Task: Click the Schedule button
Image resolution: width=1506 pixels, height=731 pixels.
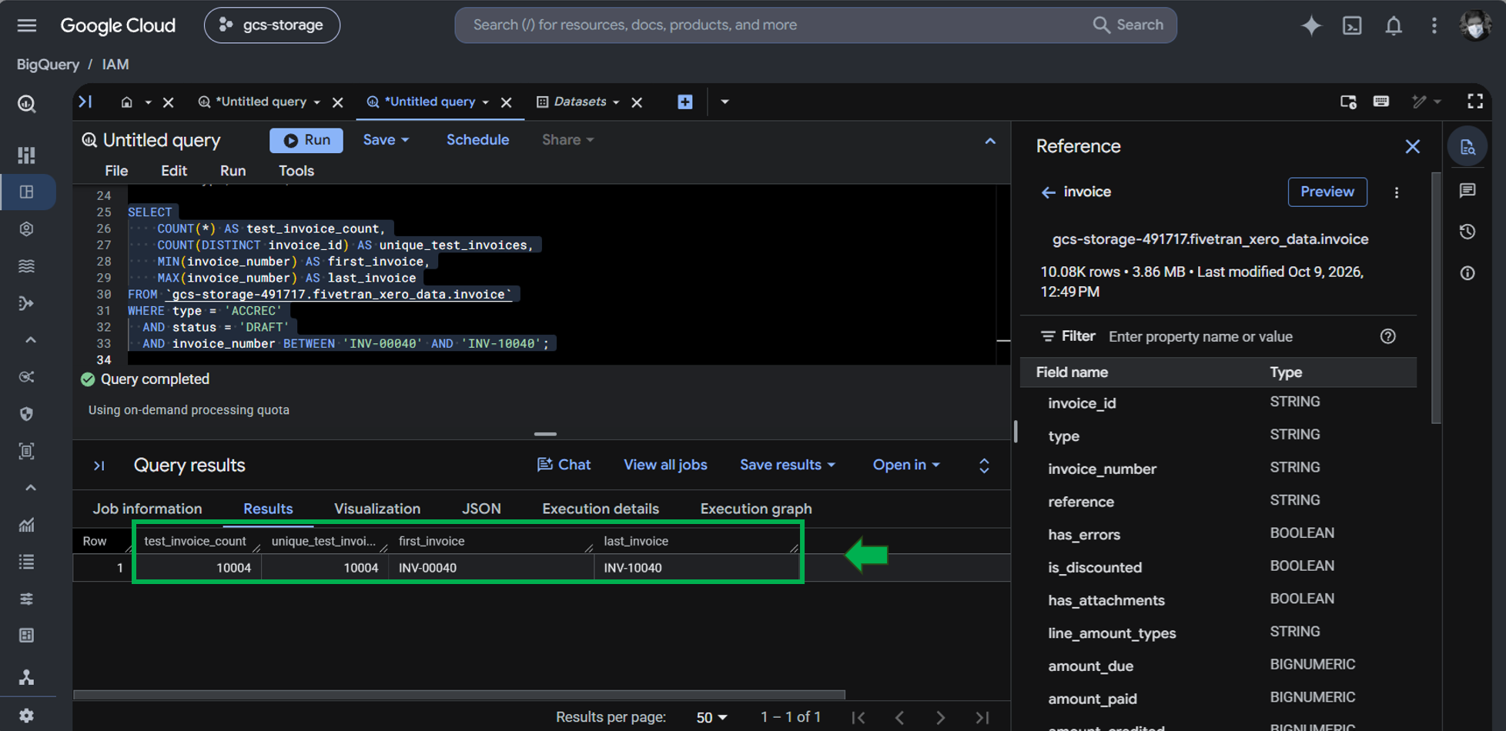Action: [477, 140]
